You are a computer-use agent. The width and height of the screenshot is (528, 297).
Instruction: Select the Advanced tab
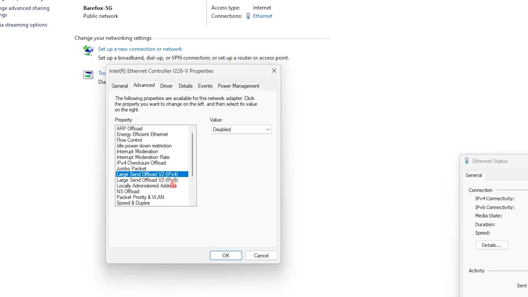coord(144,85)
